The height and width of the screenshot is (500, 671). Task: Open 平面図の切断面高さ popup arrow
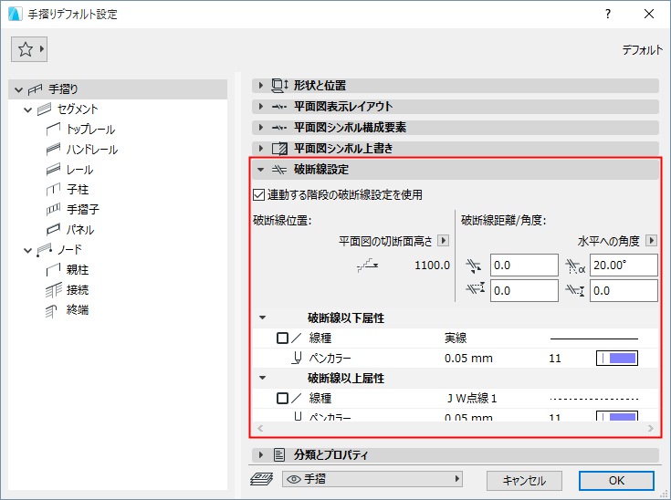(444, 240)
